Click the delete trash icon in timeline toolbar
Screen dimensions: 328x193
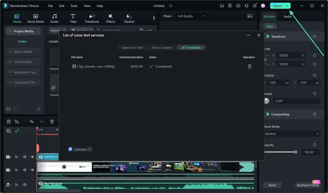click(x=52, y=121)
